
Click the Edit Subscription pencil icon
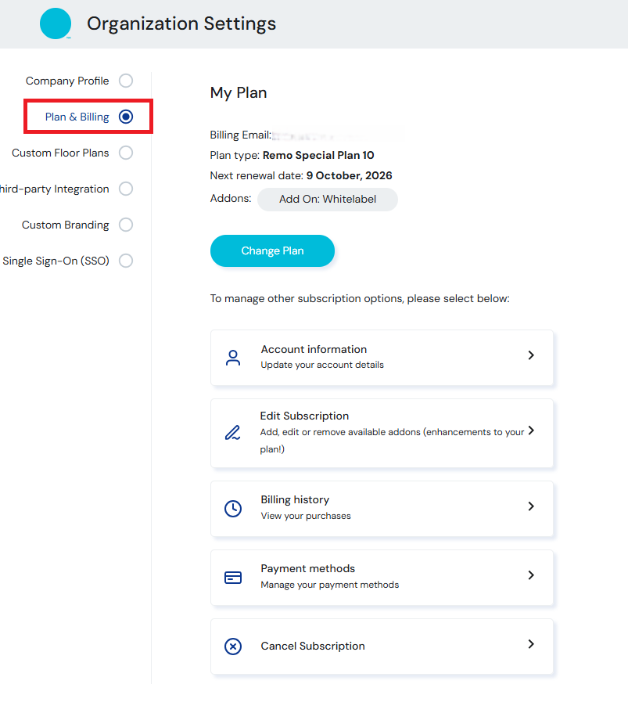pos(232,433)
